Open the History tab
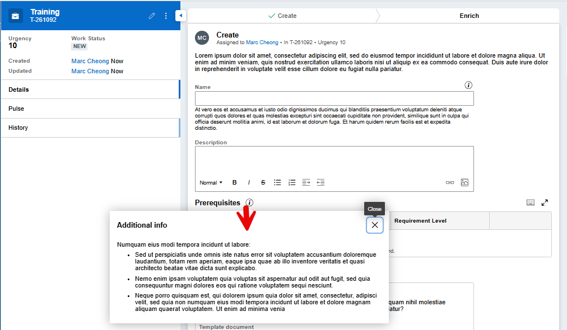 click(x=90, y=128)
